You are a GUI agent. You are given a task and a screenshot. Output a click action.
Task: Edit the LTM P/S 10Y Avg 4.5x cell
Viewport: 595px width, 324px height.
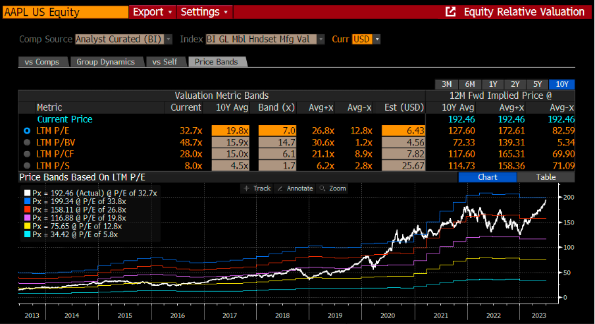click(230, 165)
